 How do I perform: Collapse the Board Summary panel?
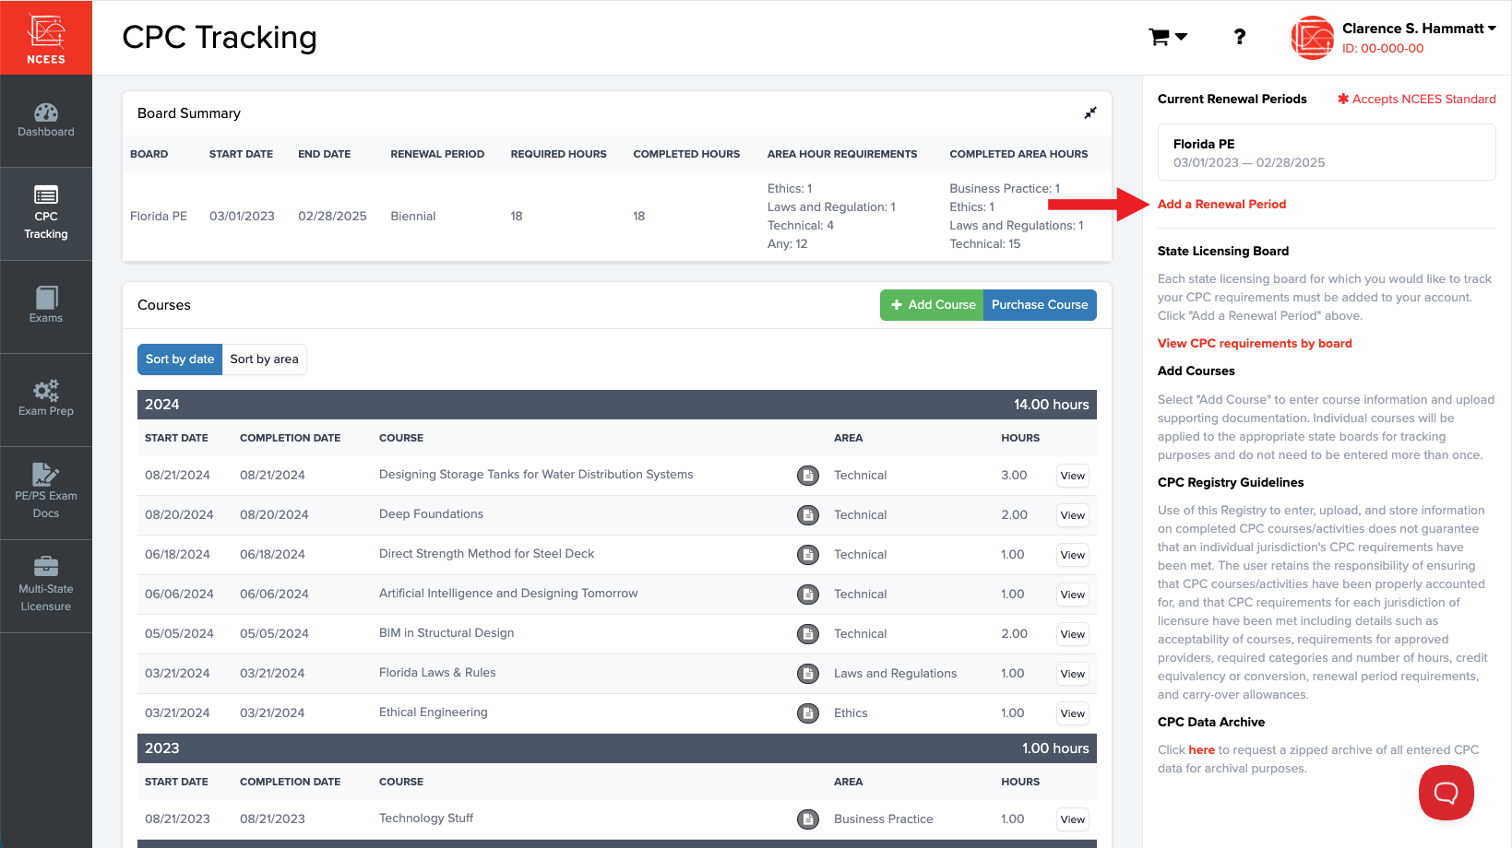[x=1090, y=112]
